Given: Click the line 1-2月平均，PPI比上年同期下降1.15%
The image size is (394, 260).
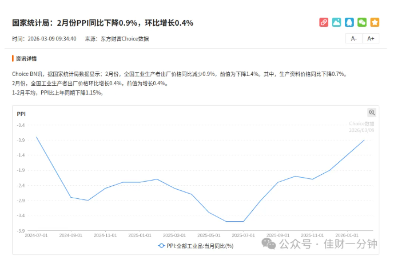Looking at the screenshot, I should click(x=58, y=93).
